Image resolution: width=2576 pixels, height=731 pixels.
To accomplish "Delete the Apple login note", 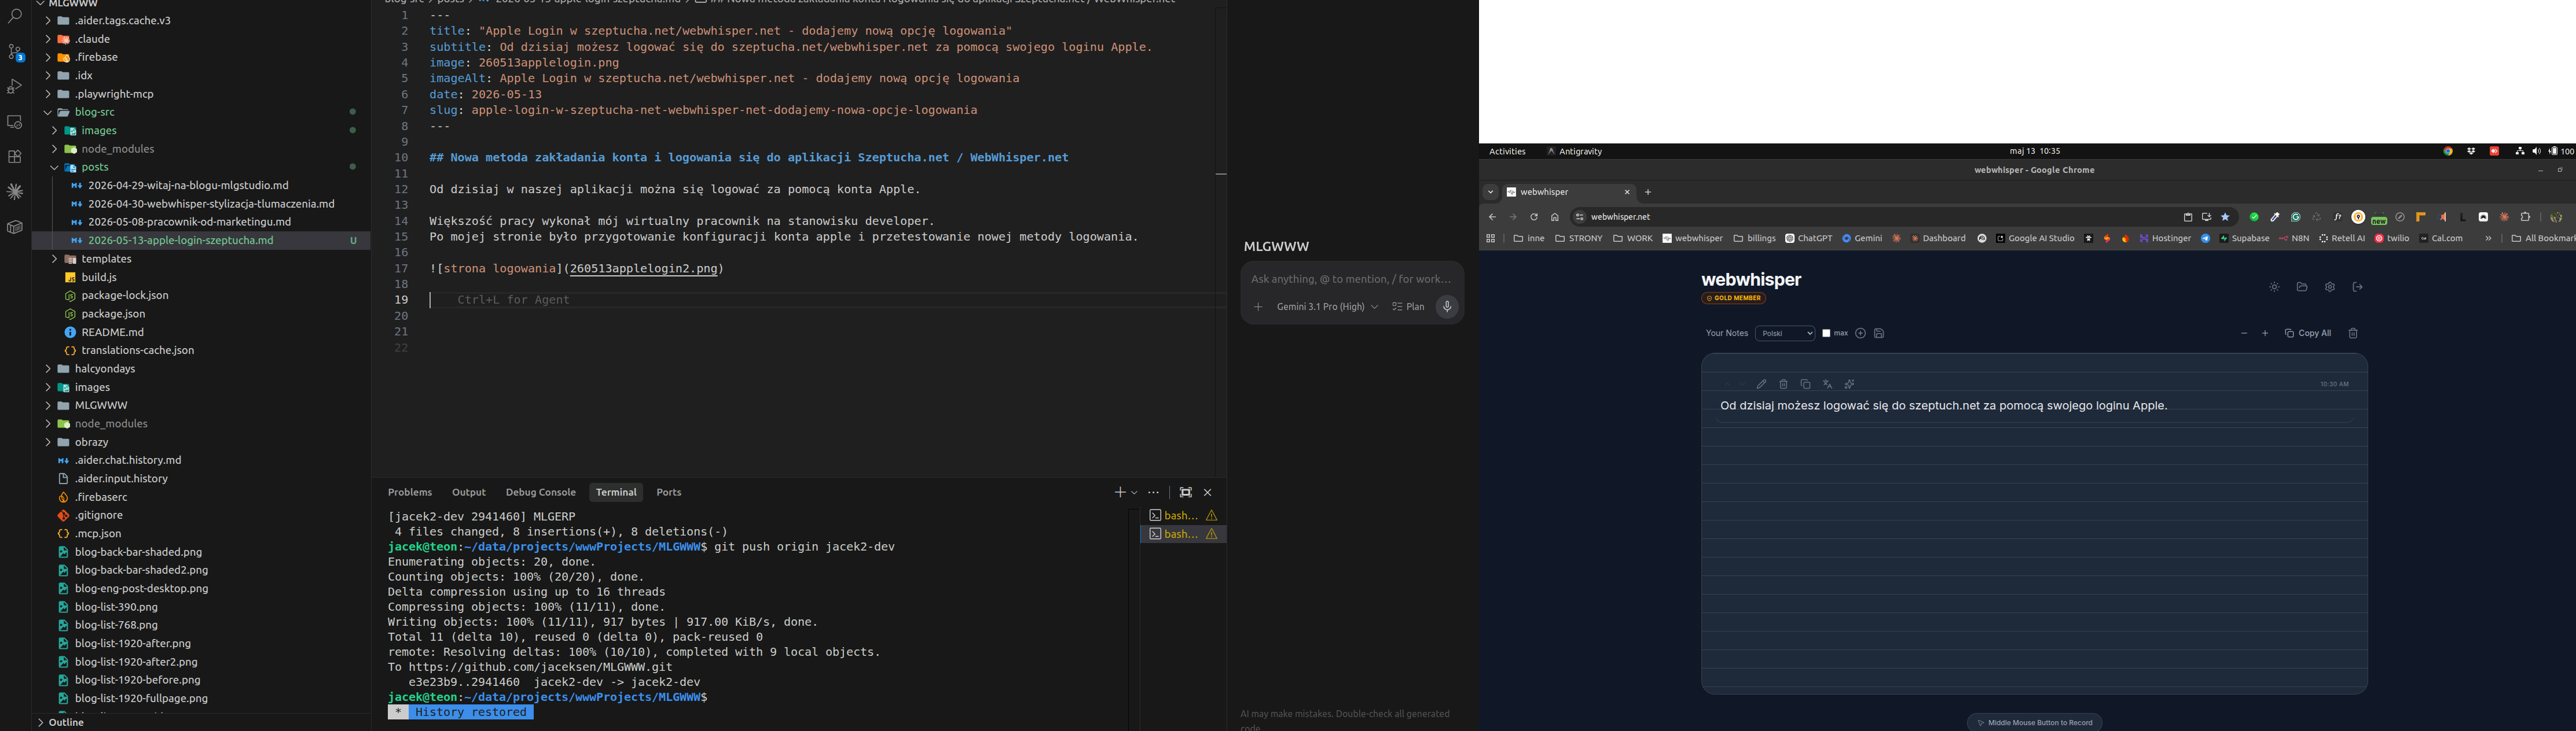I will point(1783,385).
